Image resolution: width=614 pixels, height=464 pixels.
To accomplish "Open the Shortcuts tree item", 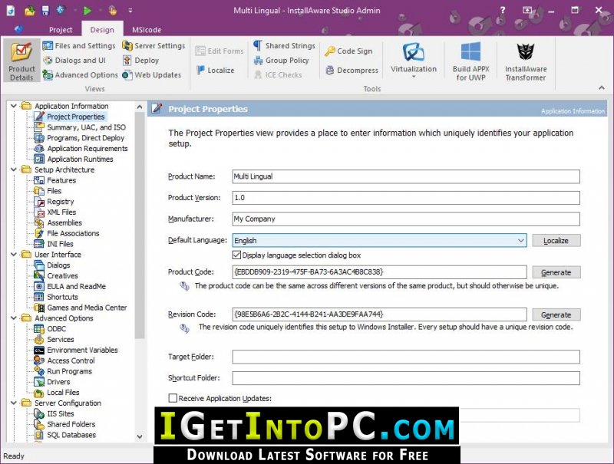I will click(x=56, y=297).
